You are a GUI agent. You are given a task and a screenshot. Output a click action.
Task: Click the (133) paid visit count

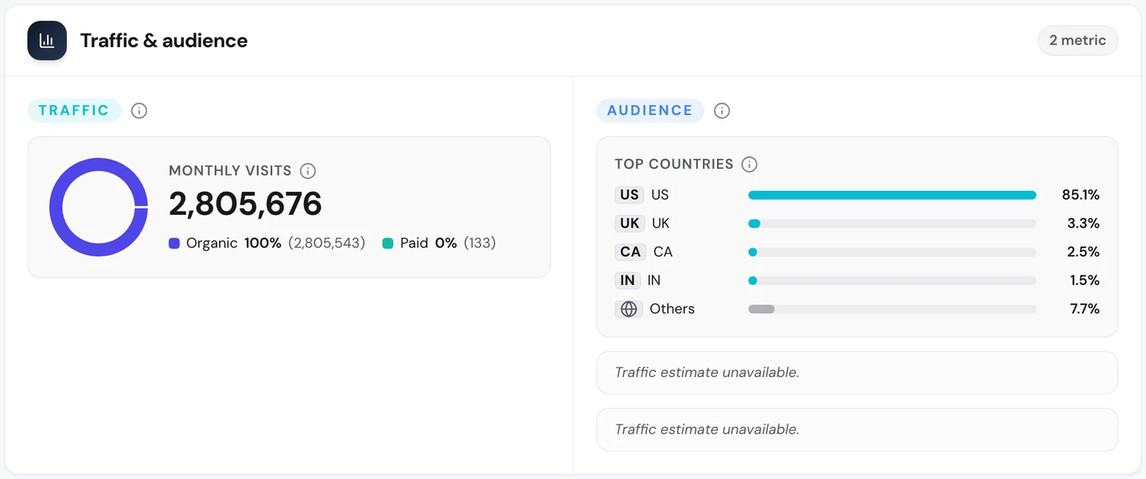(480, 243)
